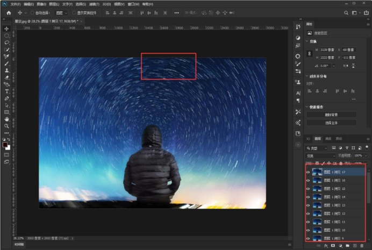Hide layer 图层 1 拷贝 16
Viewport: 372px width, 250px height.
click(308, 181)
